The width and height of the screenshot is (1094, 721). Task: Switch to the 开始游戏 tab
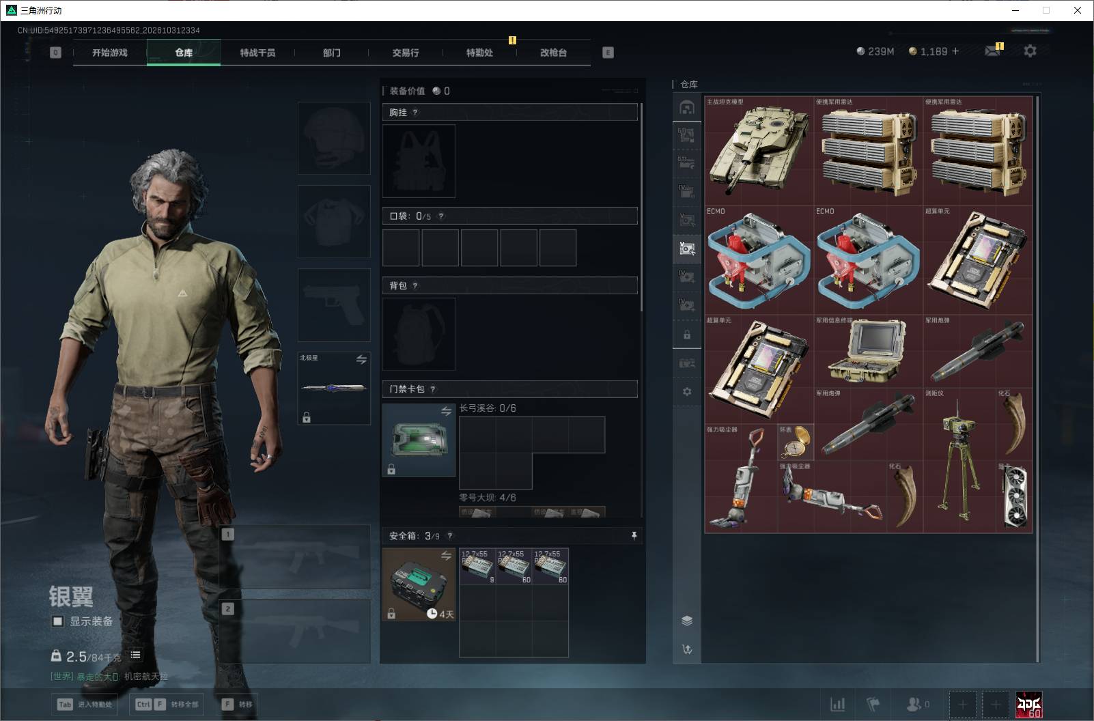tap(110, 53)
